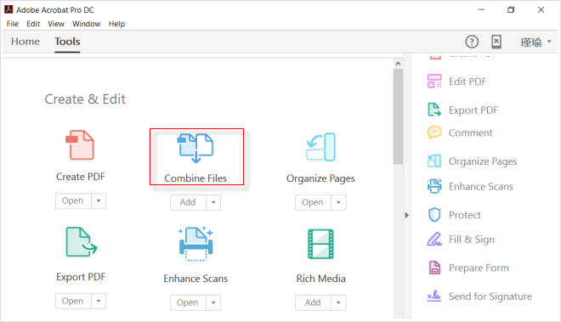Click Open button under Enhance Scans
Viewport: 561px width, 322px height.
click(188, 302)
